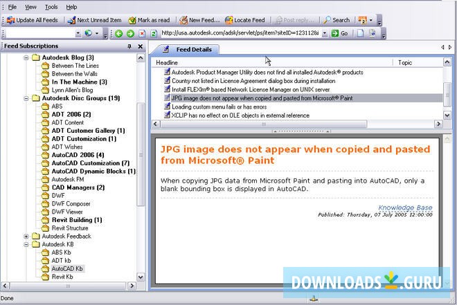Open the File menu
Viewport: 457px width, 305px height.
click(x=12, y=7)
